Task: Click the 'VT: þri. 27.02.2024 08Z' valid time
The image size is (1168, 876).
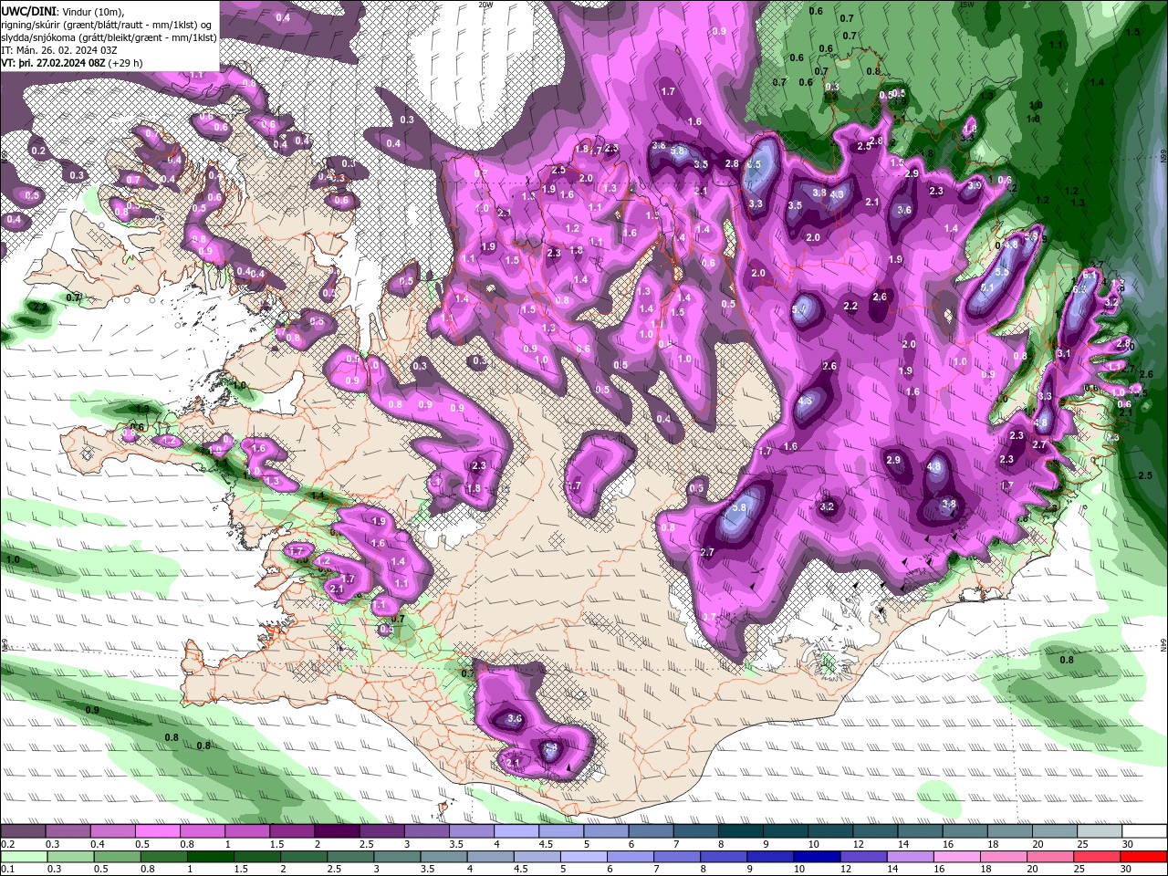Action: [53, 63]
